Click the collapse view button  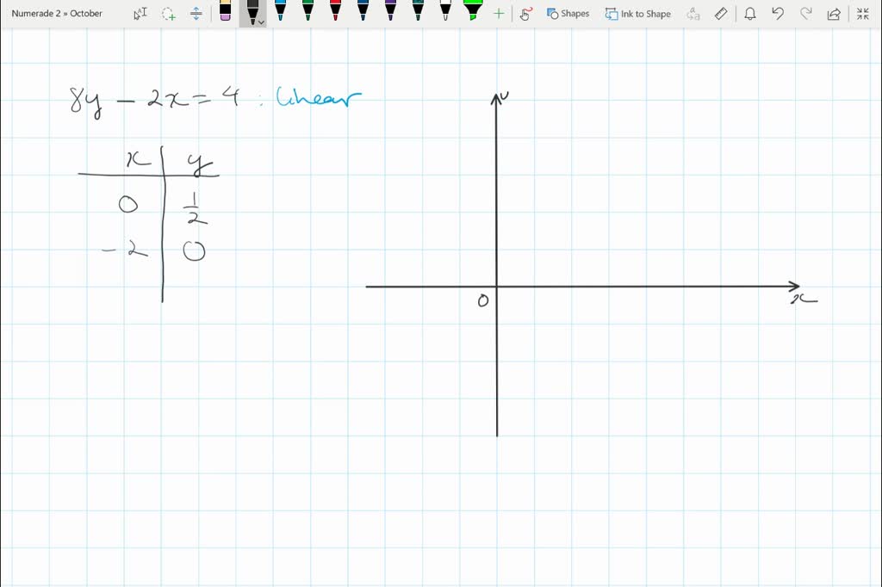(862, 13)
